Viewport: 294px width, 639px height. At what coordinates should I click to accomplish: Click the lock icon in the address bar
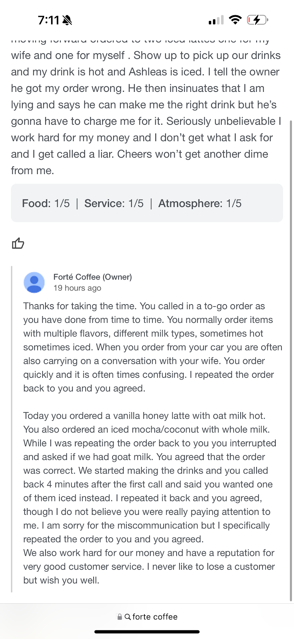[119, 617]
